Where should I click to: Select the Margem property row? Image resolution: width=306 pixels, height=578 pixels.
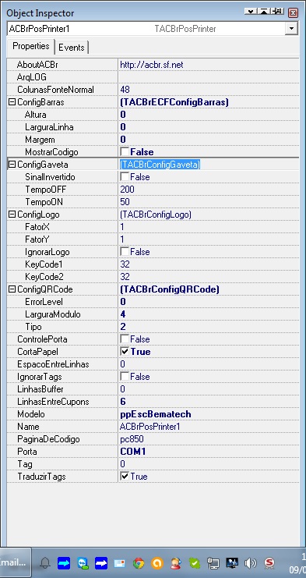[153, 140]
